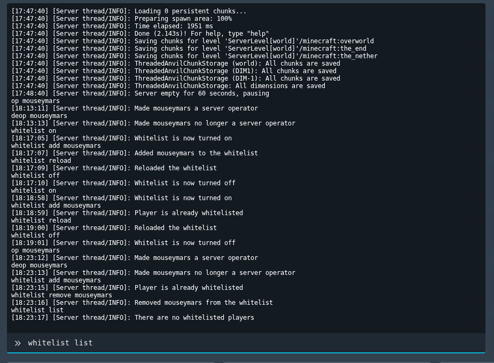Viewport: 494px width, 363px height.
Task: Click the 'ThreadedAnvilChunkStorage (DIM-1)' log line
Action: tap(176, 78)
